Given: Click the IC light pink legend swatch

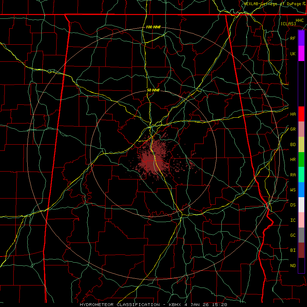Looking at the screenshot, I should pos(301,220).
